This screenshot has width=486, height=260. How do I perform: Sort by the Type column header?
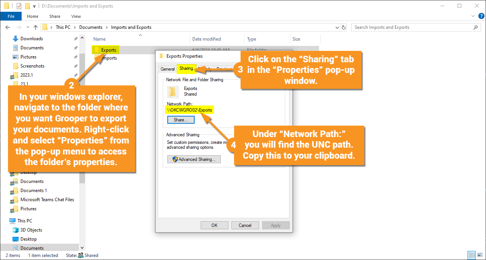point(252,39)
